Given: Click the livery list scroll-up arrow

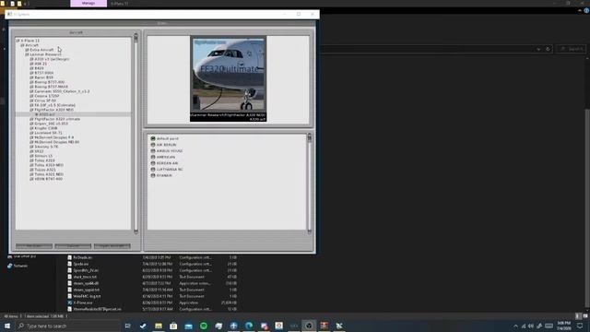Looking at the screenshot, I should [x=310, y=136].
